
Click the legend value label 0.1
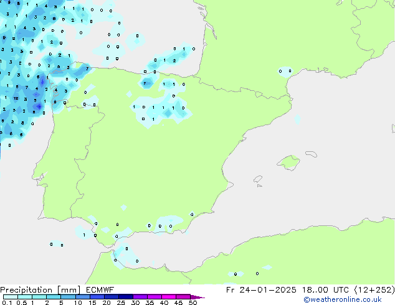[6, 303]
